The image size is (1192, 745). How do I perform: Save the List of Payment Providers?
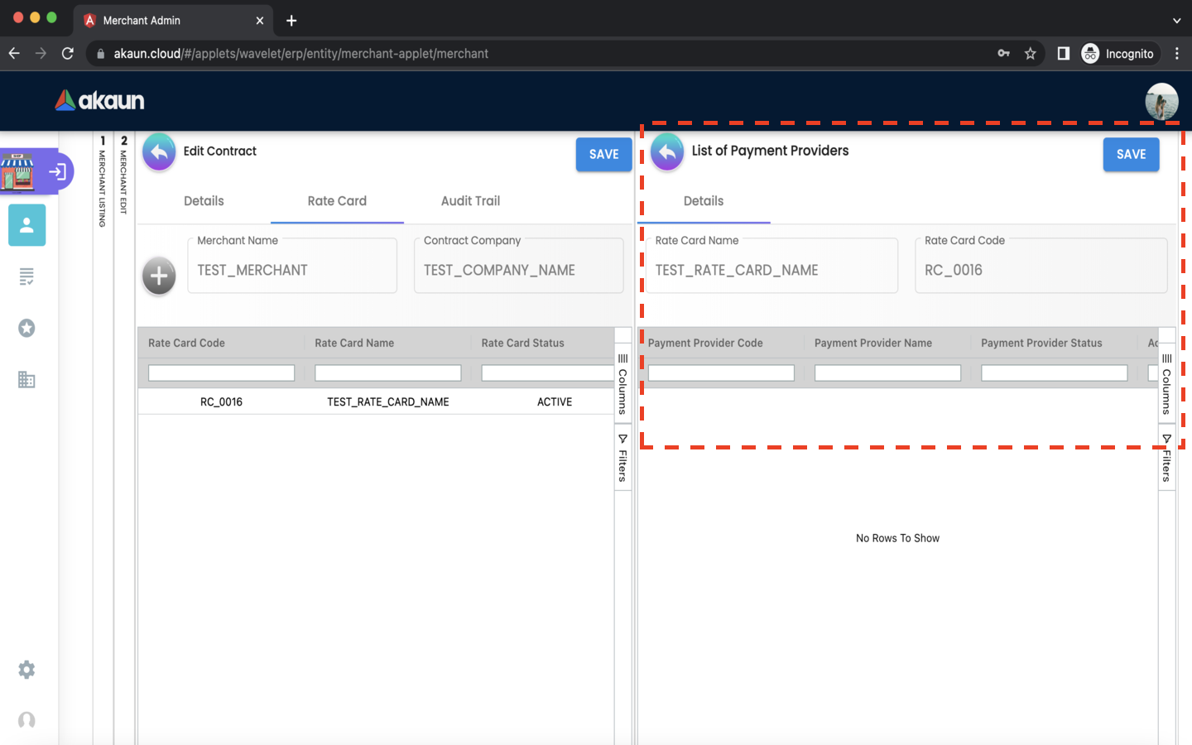[1131, 155]
